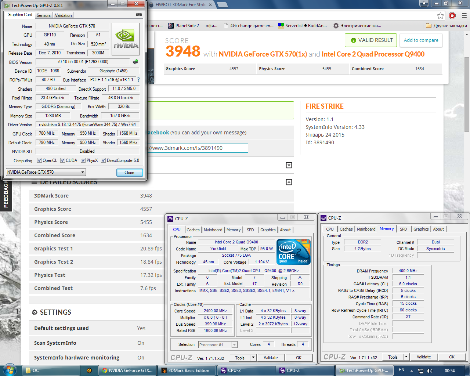This screenshot has width=470, height=376.
Task: Select HWBOT 3DMark Fire Strike browser tab
Action: click(x=181, y=5)
